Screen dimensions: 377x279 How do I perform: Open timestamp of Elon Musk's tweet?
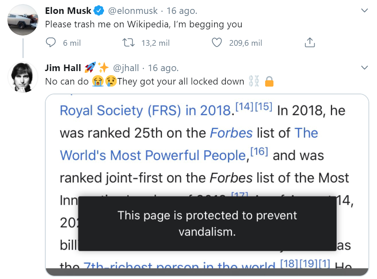point(182,11)
